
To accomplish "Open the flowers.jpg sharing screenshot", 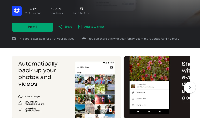I will coord(157,87).
